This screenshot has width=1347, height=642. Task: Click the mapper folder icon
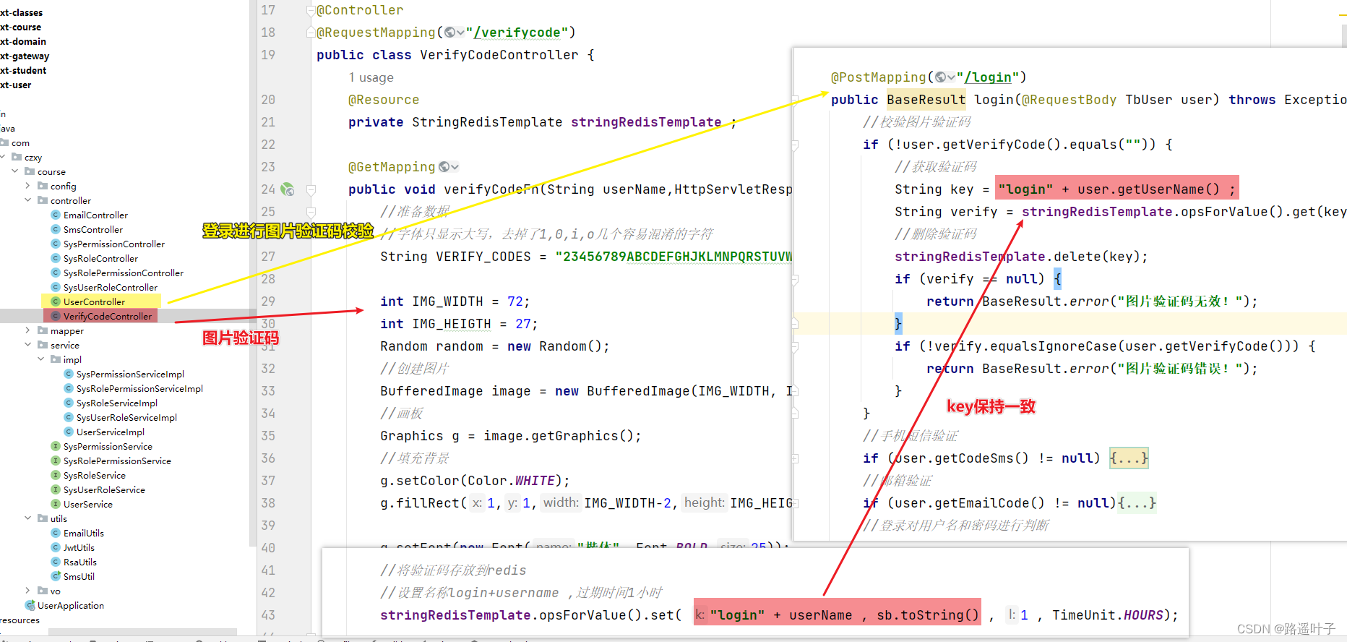pyautogui.click(x=43, y=330)
